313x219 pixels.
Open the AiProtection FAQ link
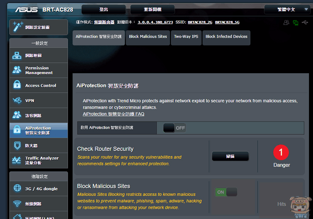(114, 114)
